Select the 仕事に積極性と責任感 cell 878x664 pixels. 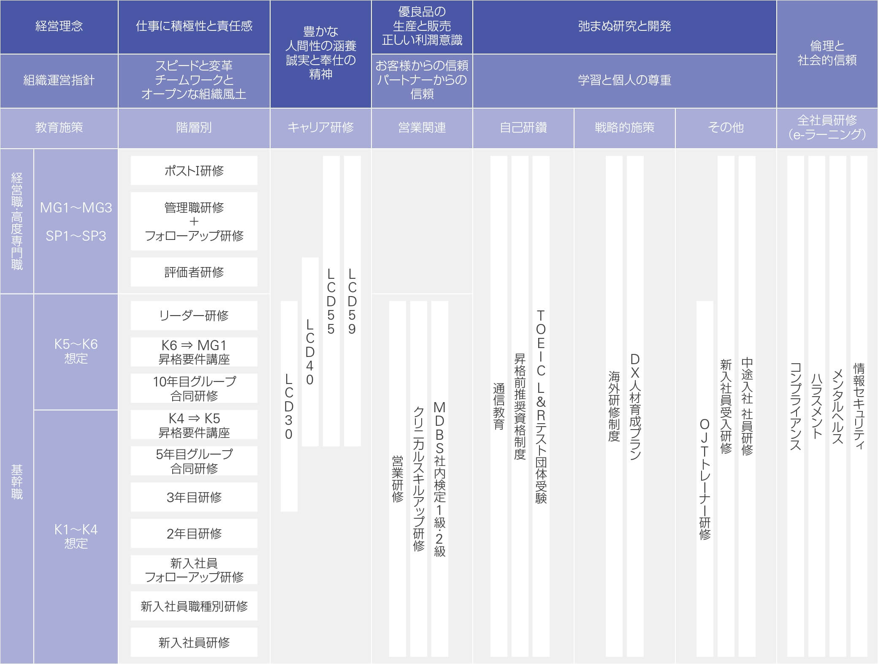(194, 27)
